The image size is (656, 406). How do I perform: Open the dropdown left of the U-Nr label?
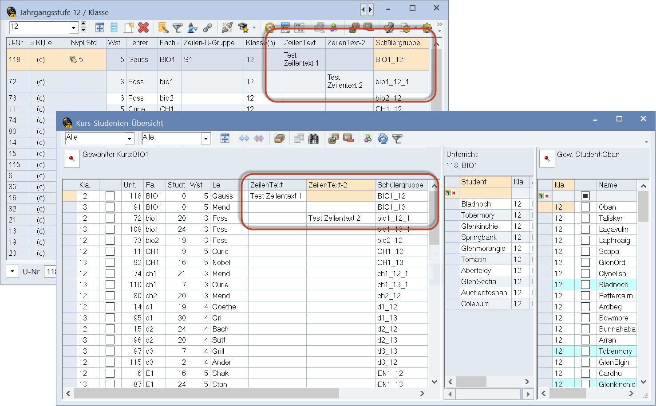(12, 271)
